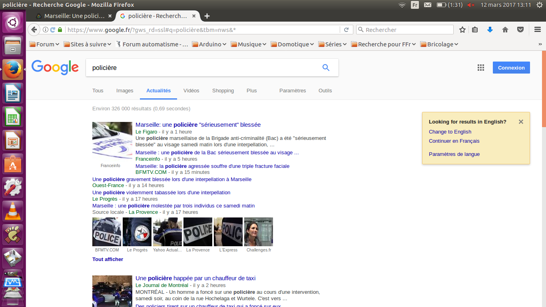Click the Google logo
The image size is (546, 307).
pyautogui.click(x=55, y=68)
